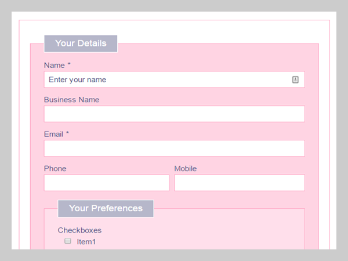Select the Email input field
Screen dimensions: 348x261
pyautogui.click(x=174, y=148)
